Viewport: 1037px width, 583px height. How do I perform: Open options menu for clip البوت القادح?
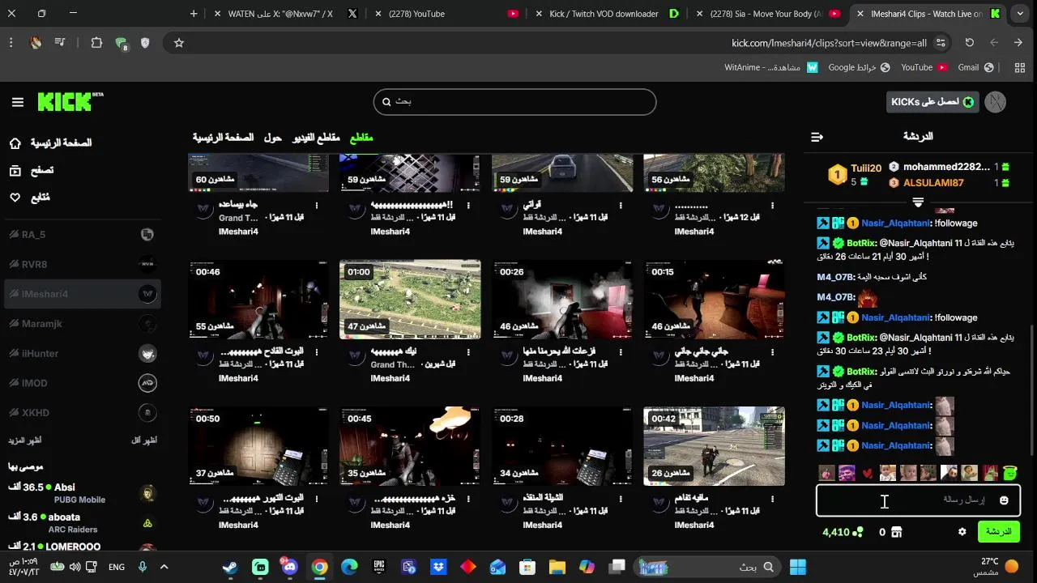317,352
